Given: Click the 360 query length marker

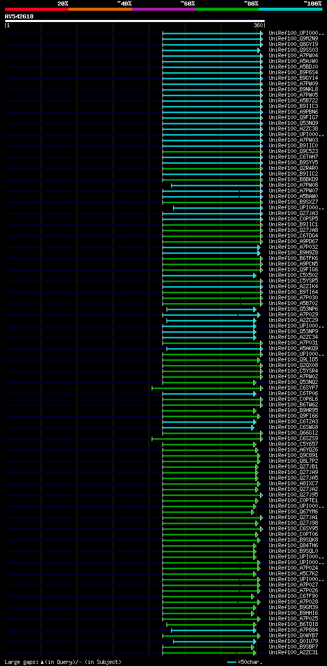Looking at the screenshot, I should click(x=258, y=25).
